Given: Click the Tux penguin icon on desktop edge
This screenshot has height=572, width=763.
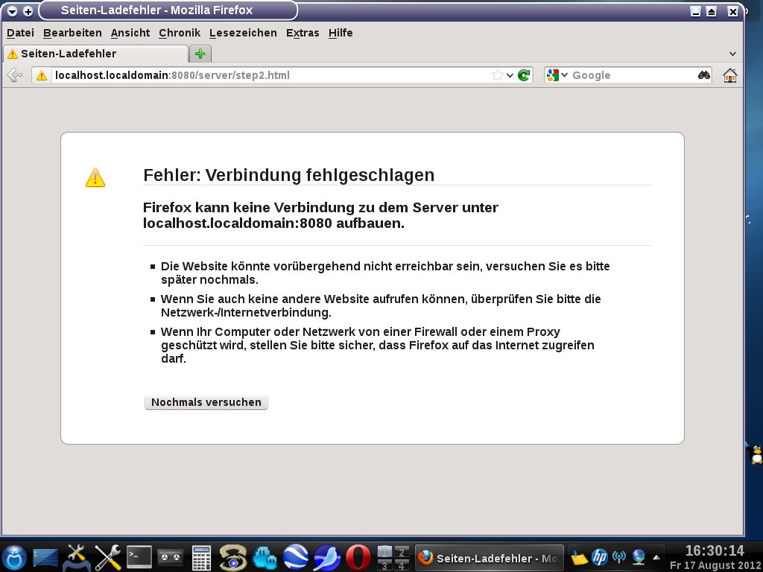Looking at the screenshot, I should [756, 454].
